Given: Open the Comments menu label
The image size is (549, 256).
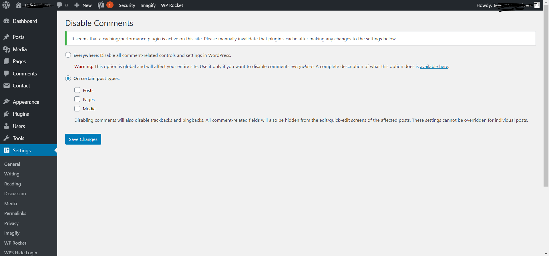Looking at the screenshot, I should point(25,74).
